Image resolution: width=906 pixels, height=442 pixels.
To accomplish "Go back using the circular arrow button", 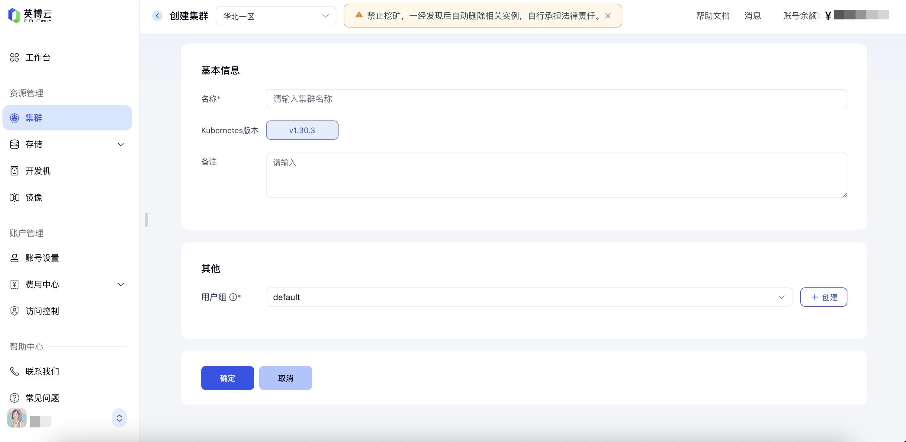I will pyautogui.click(x=157, y=16).
